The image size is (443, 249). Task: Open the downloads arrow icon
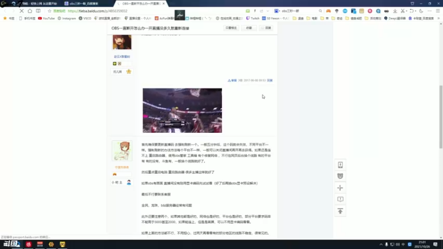tap(395, 11)
